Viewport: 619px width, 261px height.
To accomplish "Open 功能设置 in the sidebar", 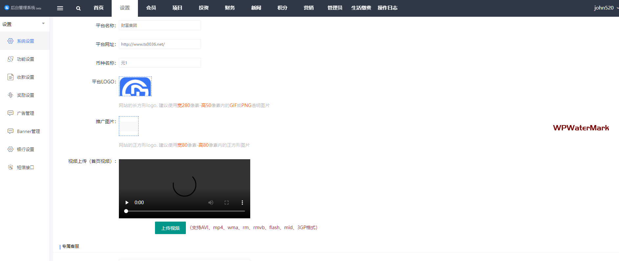I will tap(25, 59).
